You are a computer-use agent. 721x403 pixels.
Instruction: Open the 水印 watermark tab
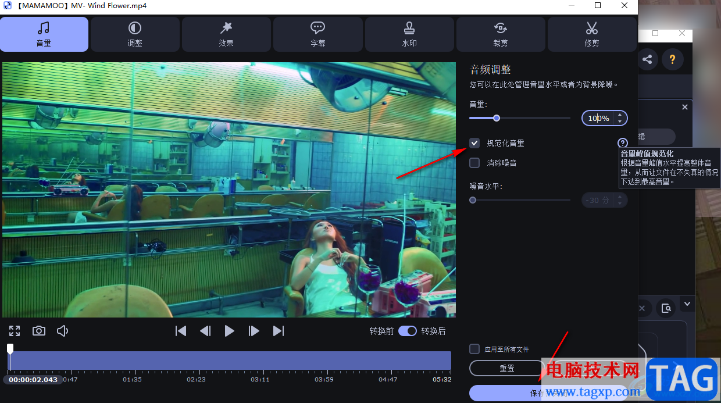click(x=409, y=34)
